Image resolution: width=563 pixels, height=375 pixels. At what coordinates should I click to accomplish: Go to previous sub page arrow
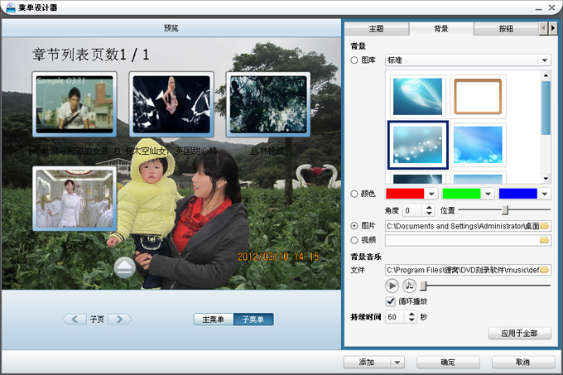tap(75, 319)
